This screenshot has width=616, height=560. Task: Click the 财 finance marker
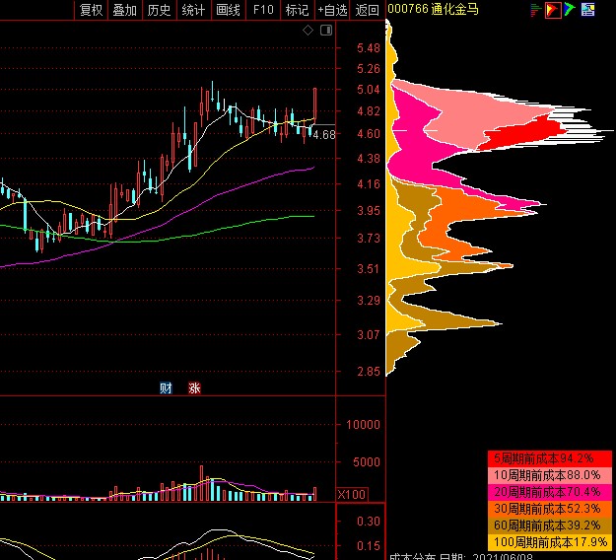[x=166, y=388]
